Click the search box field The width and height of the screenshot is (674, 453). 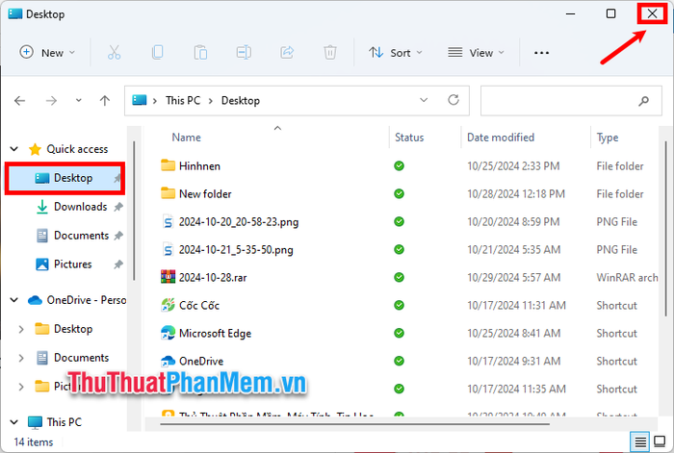[x=558, y=100]
